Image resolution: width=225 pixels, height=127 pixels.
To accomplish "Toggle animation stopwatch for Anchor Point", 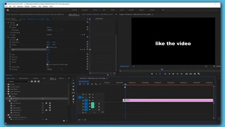I will click(x=10, y=42).
